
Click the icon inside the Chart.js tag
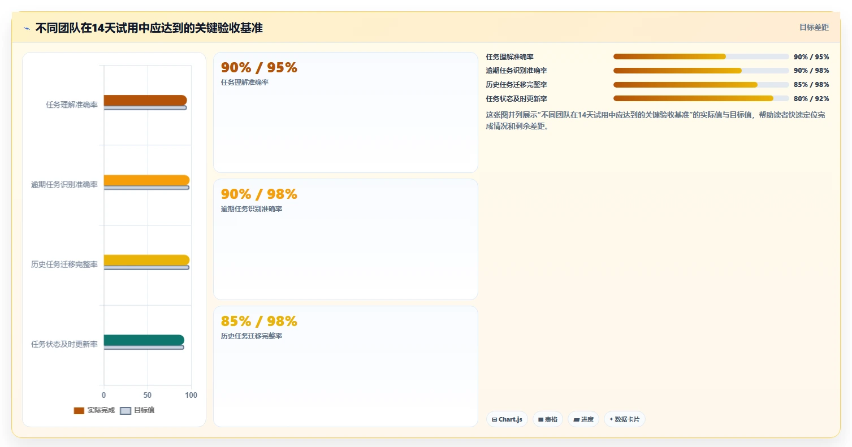(x=495, y=420)
